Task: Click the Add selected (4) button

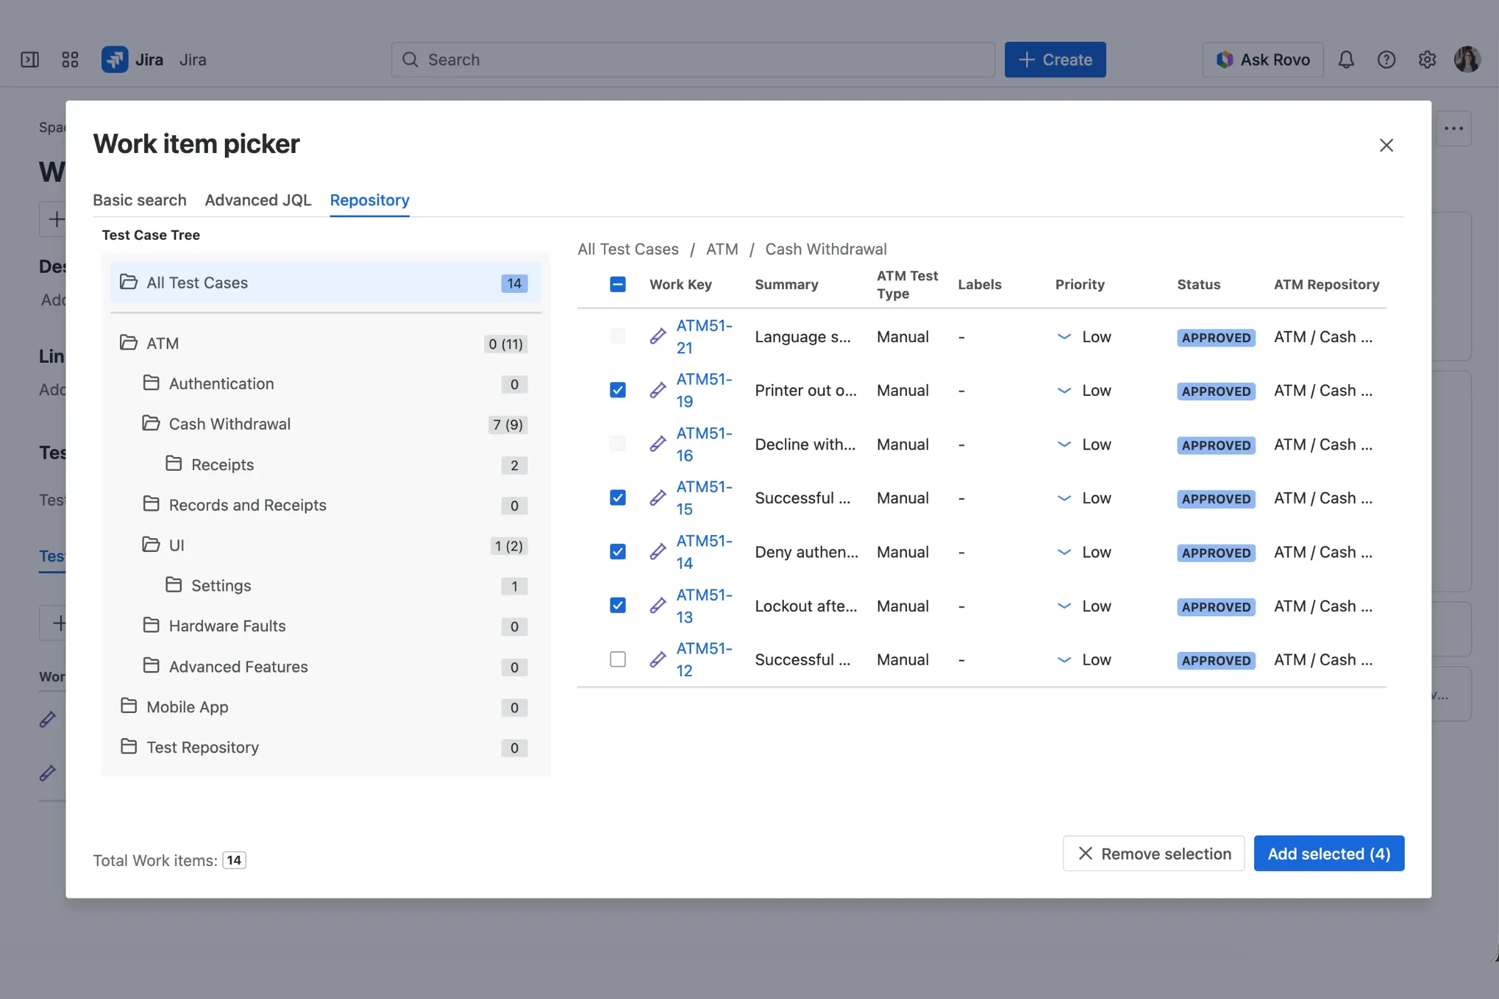Action: pos(1328,853)
